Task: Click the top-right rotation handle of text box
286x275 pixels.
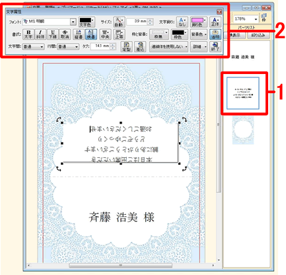Action: coord(184,120)
